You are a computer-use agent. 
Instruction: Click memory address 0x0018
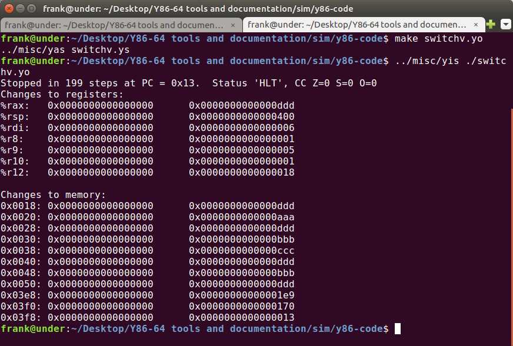pyautogui.click(x=21, y=206)
